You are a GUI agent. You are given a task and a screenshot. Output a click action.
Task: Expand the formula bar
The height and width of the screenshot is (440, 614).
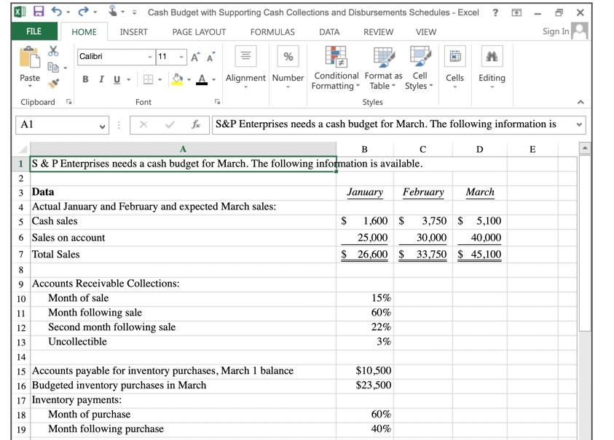pos(579,125)
